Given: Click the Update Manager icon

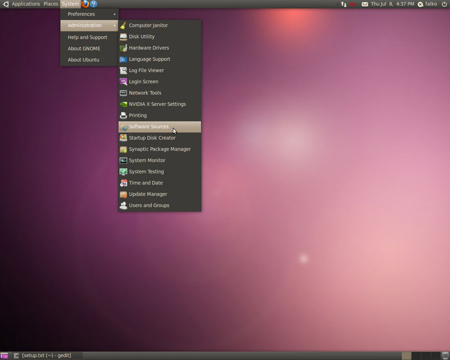Looking at the screenshot, I should pos(123,195).
